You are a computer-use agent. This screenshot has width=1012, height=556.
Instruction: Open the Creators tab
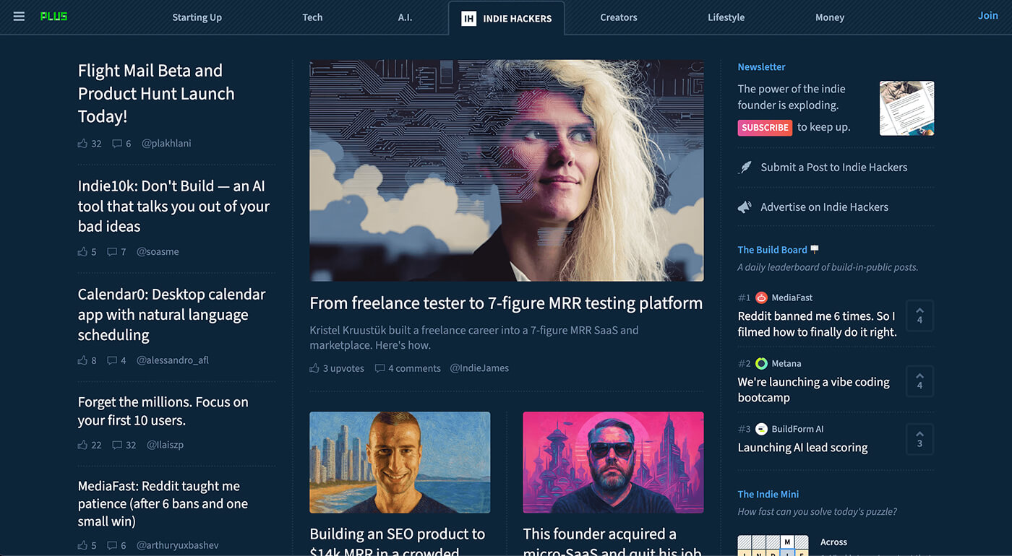point(619,17)
